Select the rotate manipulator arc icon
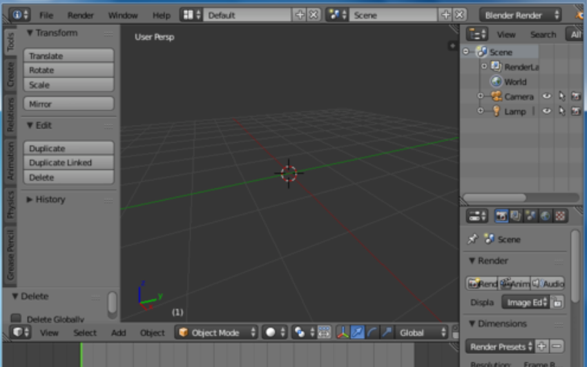587x367 pixels. [x=373, y=333]
